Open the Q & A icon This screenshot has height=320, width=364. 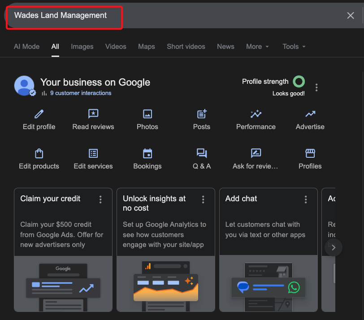[202, 154]
